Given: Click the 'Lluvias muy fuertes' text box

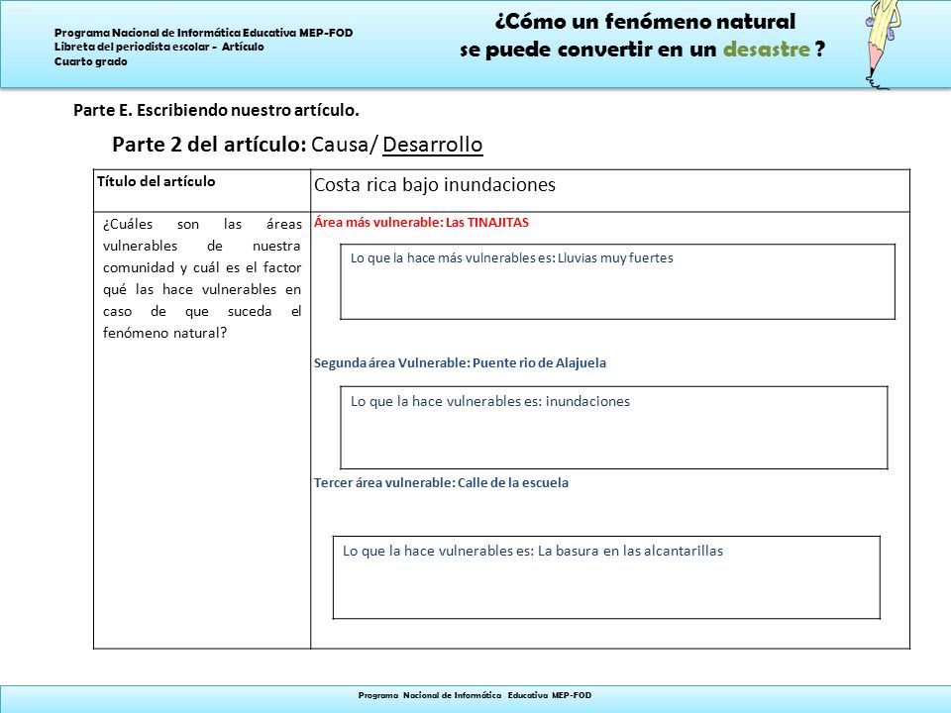Looking at the screenshot, I should click(x=617, y=282).
